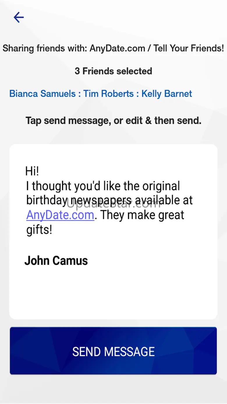Click empty space below the John Camus signature
This screenshot has width=227, height=404.
pyautogui.click(x=113, y=294)
